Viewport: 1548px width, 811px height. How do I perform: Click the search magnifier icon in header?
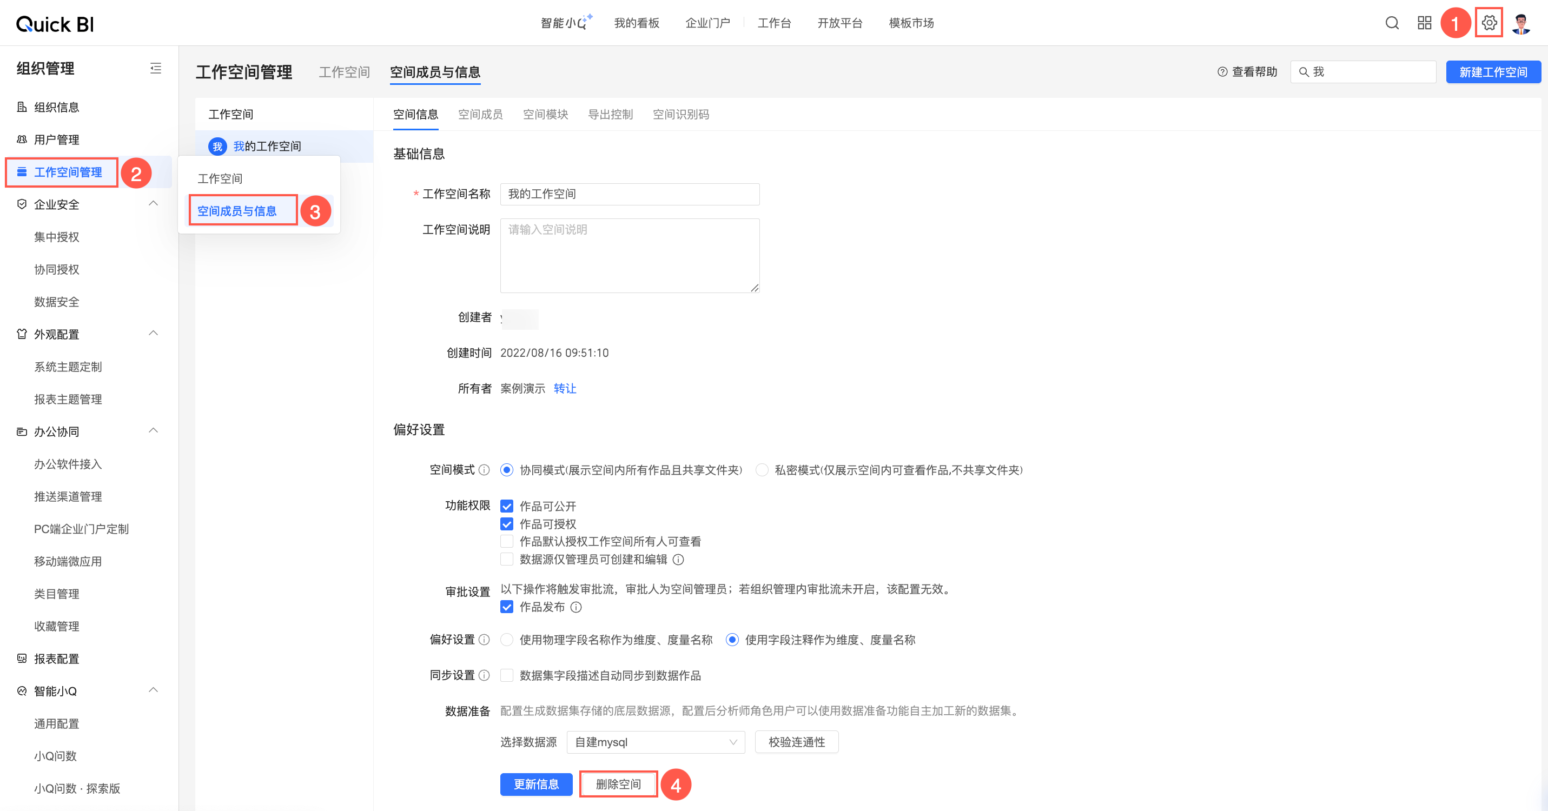click(x=1392, y=23)
